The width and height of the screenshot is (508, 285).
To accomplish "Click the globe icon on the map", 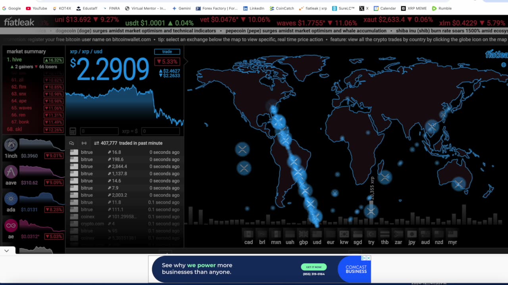I will tap(504, 65).
